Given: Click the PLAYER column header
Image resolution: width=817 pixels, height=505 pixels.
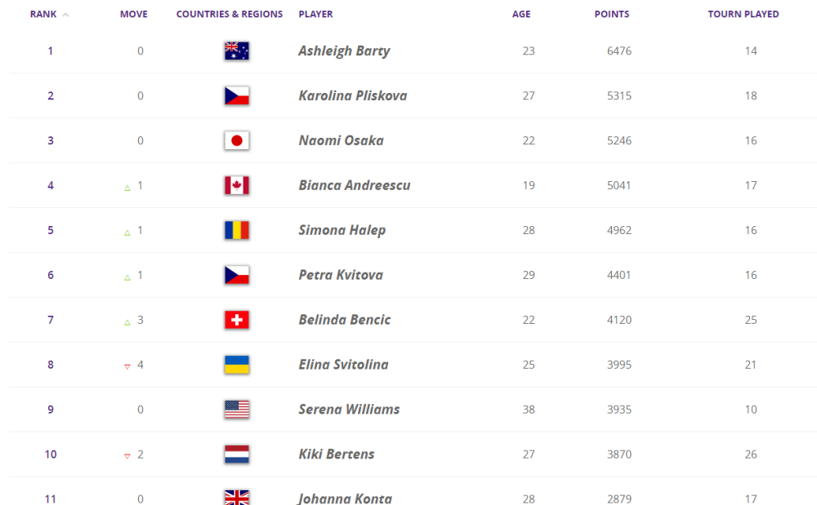Looking at the screenshot, I should pos(315,15).
